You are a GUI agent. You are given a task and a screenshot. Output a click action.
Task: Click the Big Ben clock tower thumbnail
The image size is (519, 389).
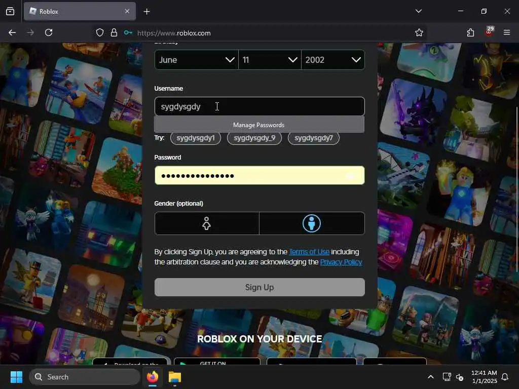coord(92,299)
